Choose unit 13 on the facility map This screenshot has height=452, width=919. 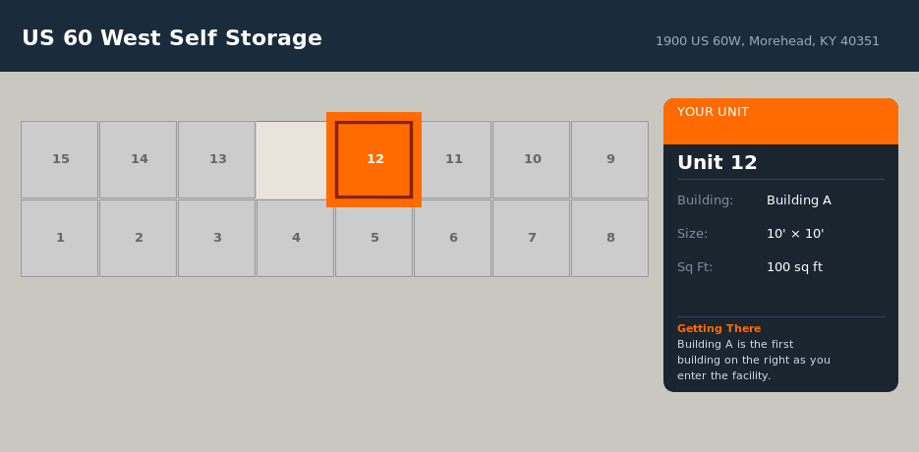coord(217,159)
